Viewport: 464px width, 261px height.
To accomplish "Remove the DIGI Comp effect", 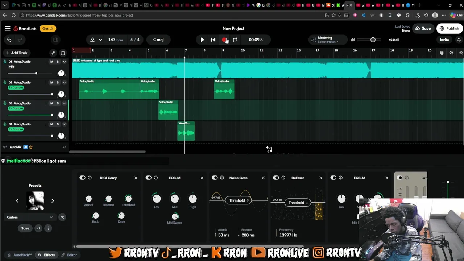I will 136,178.
